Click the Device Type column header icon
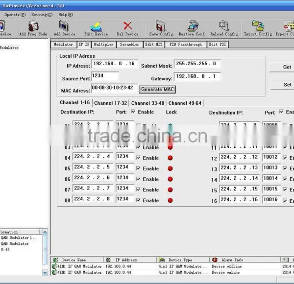The height and width of the screenshot is (284, 294). 161,260
